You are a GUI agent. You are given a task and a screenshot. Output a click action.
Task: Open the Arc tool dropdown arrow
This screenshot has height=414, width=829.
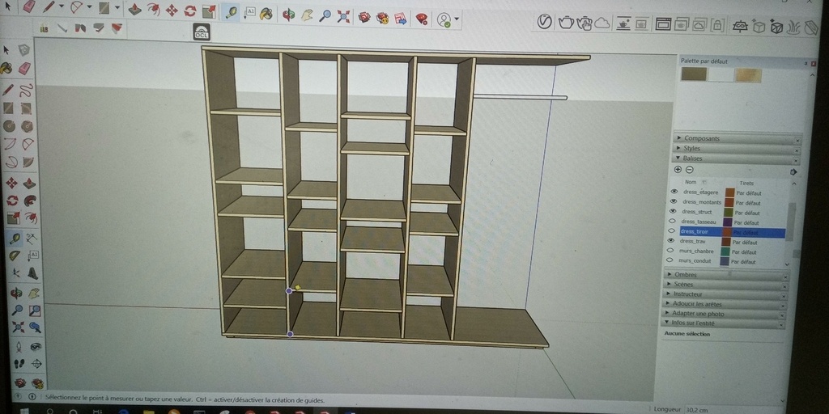pyautogui.click(x=89, y=7)
